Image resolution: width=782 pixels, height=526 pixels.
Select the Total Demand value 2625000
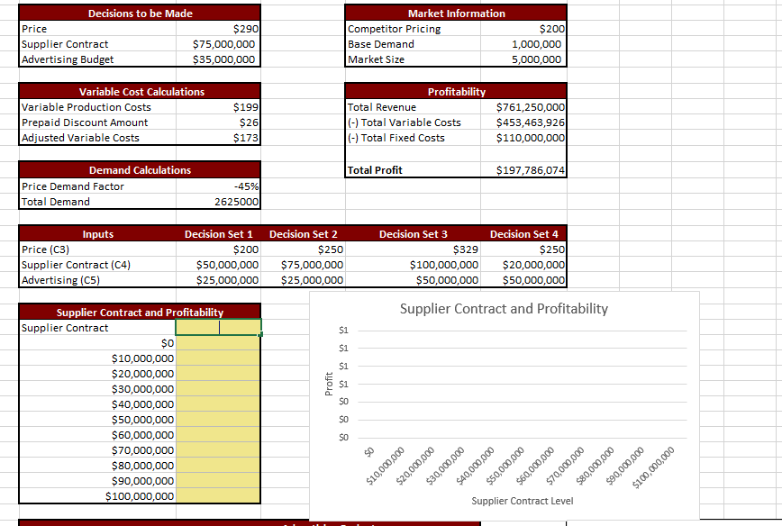(x=227, y=201)
